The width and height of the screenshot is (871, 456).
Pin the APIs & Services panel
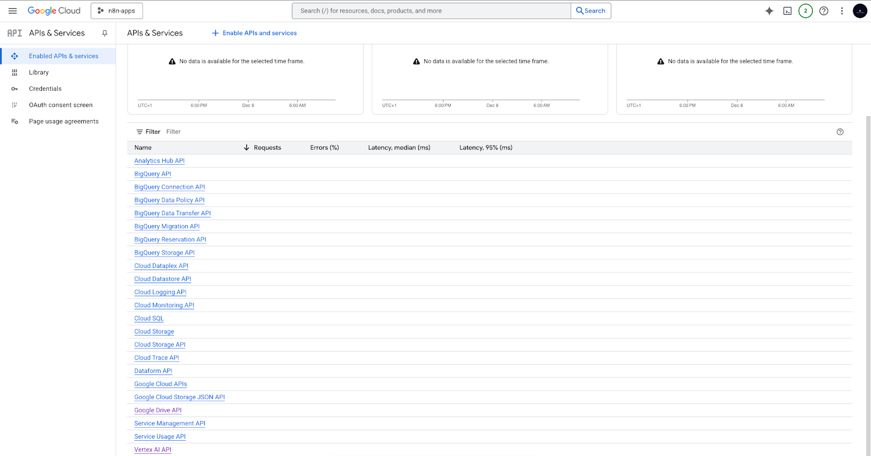click(x=105, y=33)
